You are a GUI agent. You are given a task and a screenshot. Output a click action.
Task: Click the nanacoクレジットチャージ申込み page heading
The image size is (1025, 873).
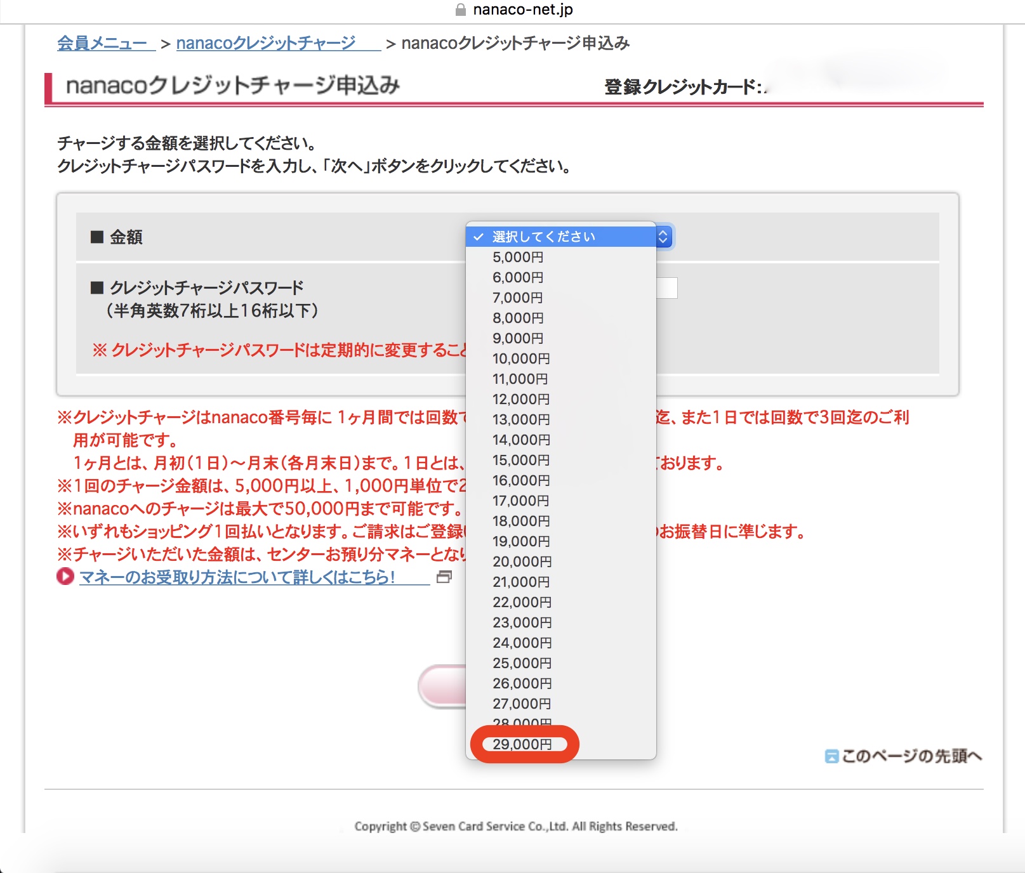pos(233,85)
